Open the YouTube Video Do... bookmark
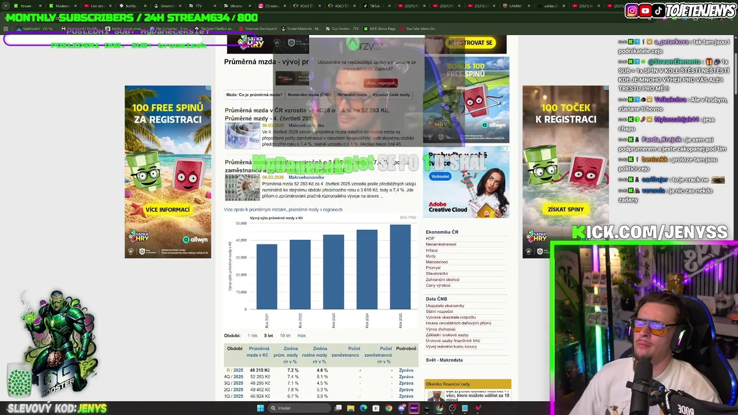This screenshot has width=738, height=415. click(x=419, y=29)
